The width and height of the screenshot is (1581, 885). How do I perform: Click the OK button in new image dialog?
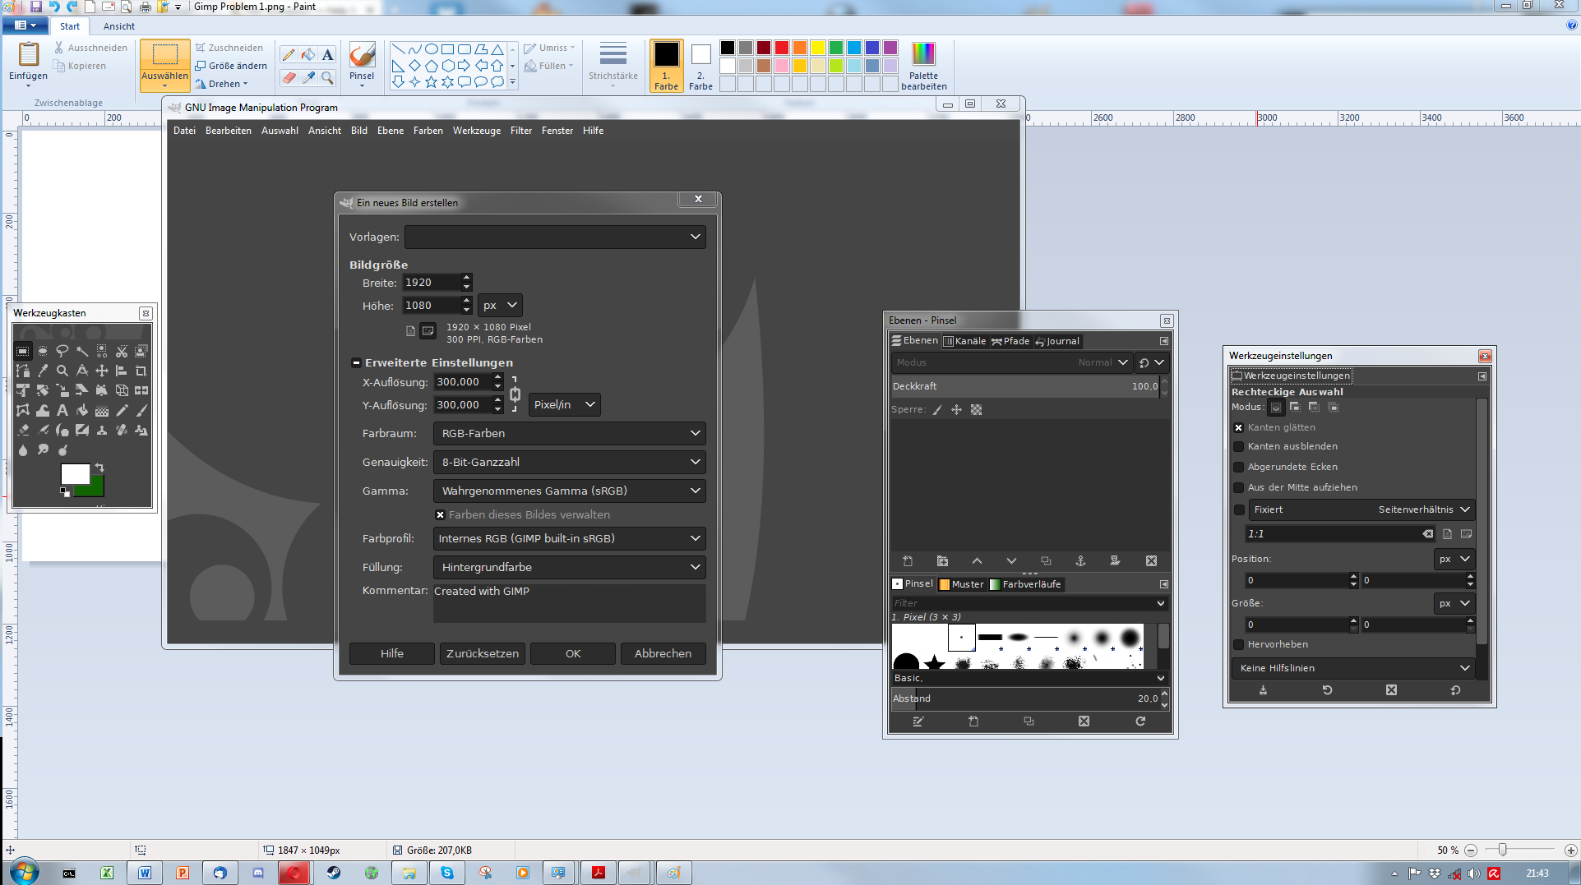pos(573,653)
